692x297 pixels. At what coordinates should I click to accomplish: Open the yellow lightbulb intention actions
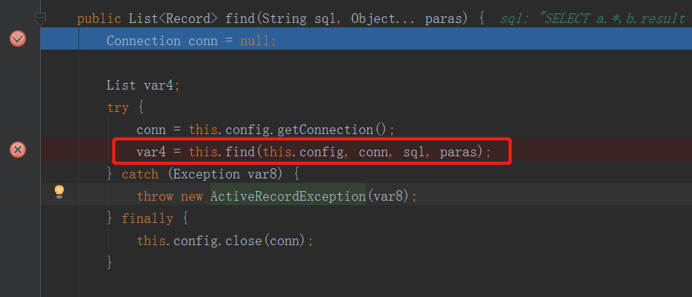[x=59, y=192]
